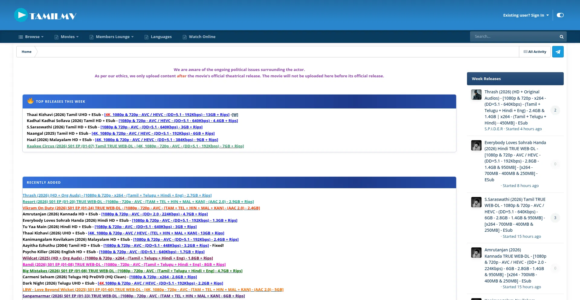
Task: Open LBW - Love Beyond Wicket S01 link
Action: coord(153,290)
